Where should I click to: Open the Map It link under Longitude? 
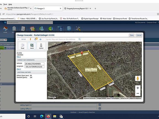coord(19,69)
